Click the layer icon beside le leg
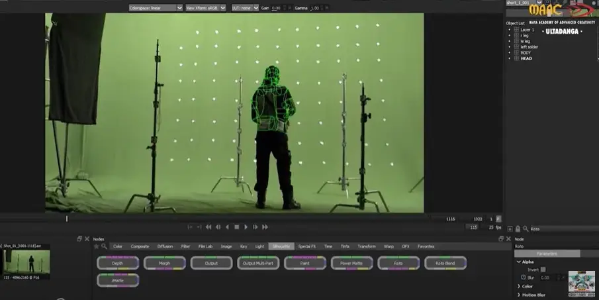599x300 pixels. [516, 41]
